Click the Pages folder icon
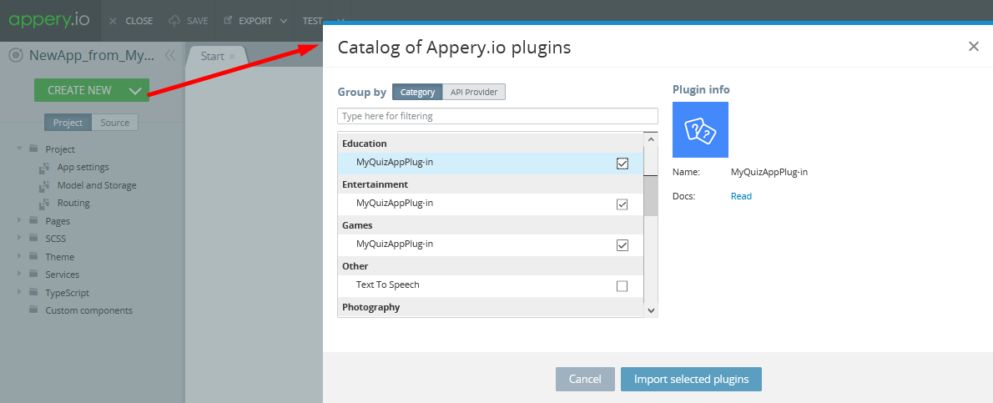 [x=33, y=220]
